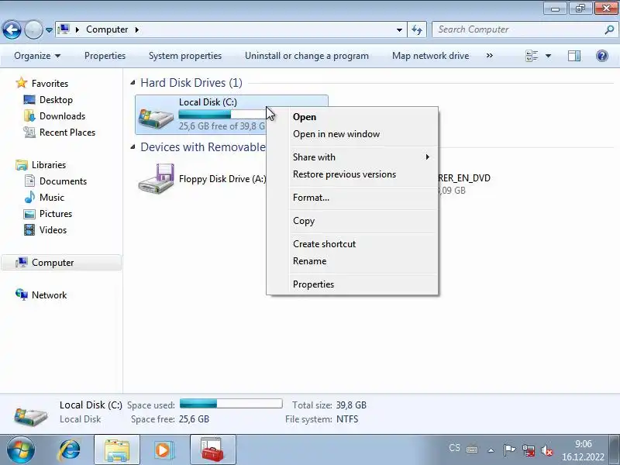Open the Organize menu
The height and width of the screenshot is (465, 620).
tap(37, 56)
